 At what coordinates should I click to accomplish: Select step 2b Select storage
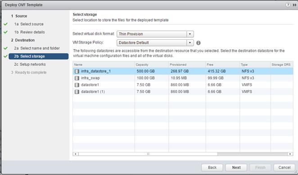38,56
